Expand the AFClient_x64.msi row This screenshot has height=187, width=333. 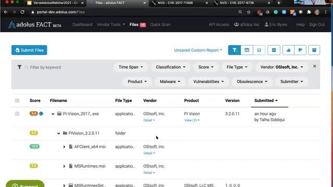coord(64,146)
